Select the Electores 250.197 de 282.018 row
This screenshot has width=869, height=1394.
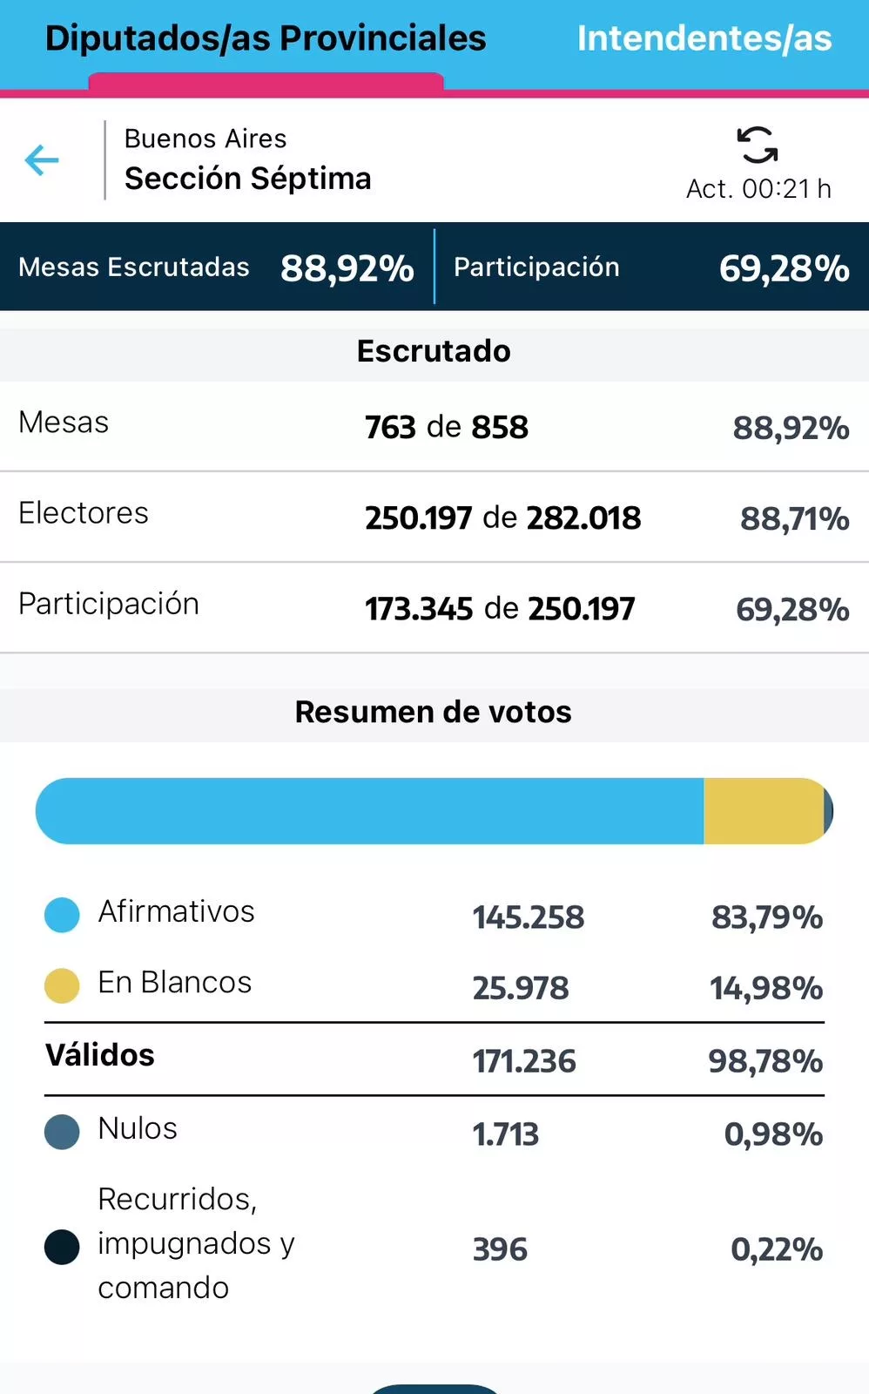pyautogui.click(x=434, y=518)
